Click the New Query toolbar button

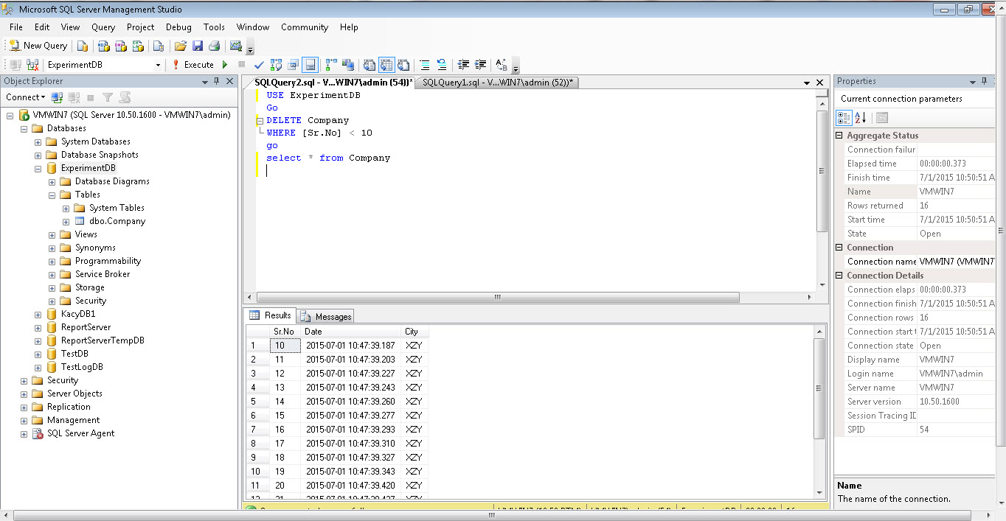point(38,46)
